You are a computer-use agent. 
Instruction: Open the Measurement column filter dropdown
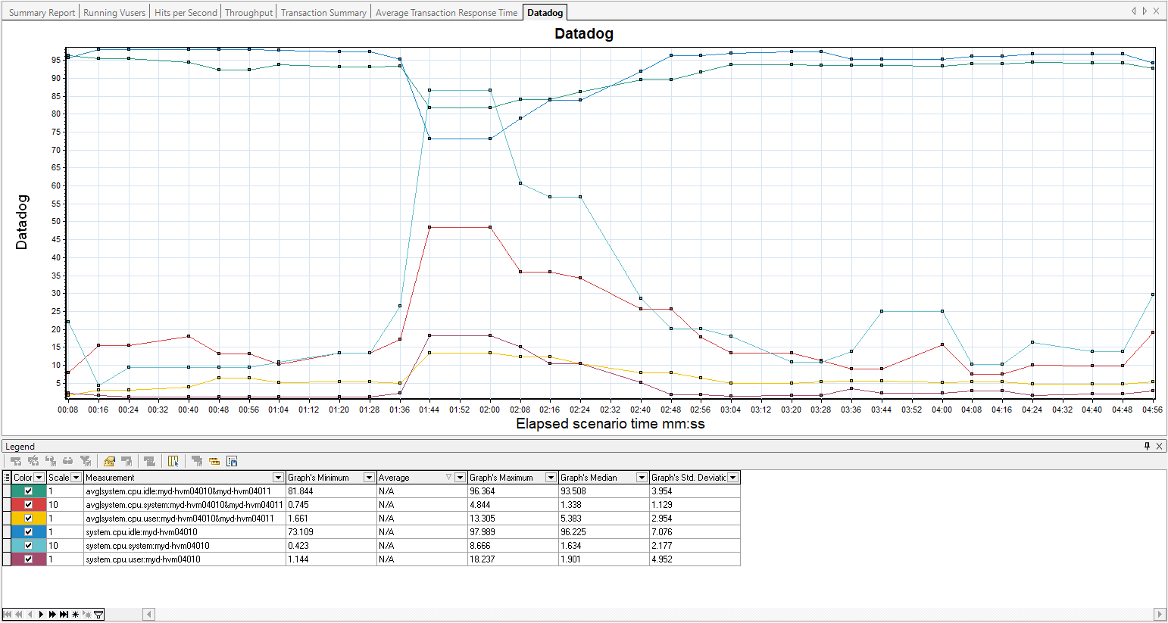278,478
